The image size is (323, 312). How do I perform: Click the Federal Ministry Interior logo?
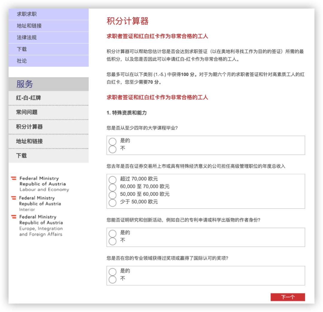click(36, 204)
